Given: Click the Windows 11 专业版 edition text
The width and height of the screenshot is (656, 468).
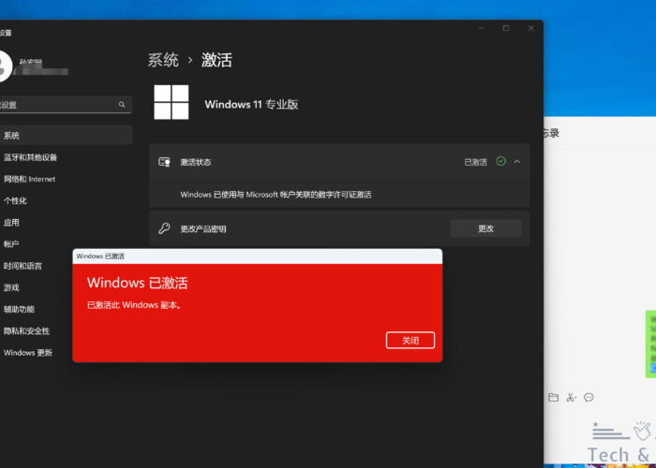Looking at the screenshot, I should [x=251, y=105].
